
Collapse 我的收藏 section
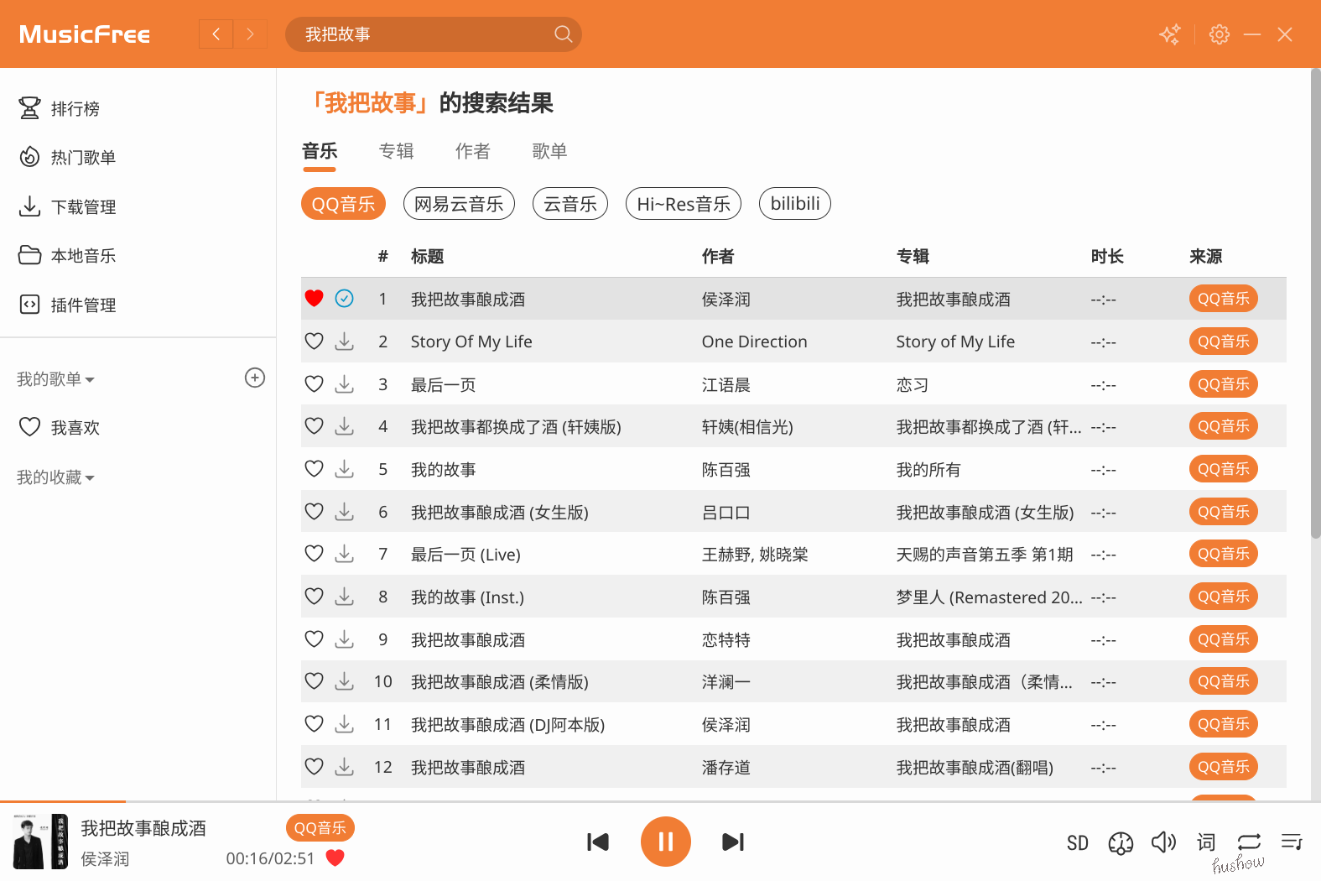55,477
